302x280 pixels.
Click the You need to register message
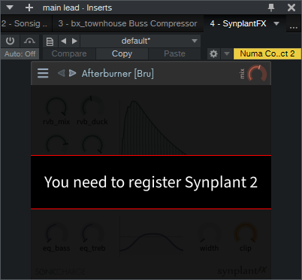pos(151,182)
